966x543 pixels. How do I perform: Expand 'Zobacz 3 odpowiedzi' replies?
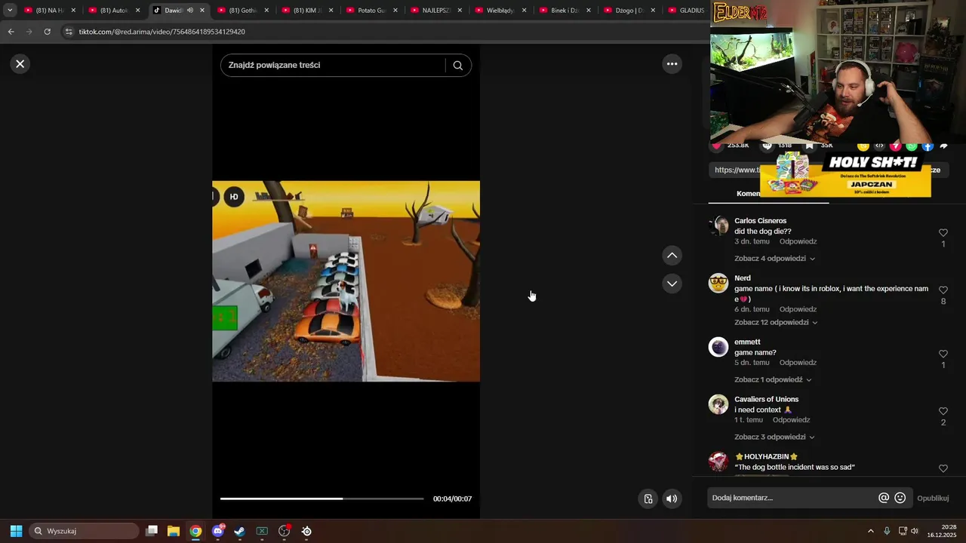[x=774, y=437]
